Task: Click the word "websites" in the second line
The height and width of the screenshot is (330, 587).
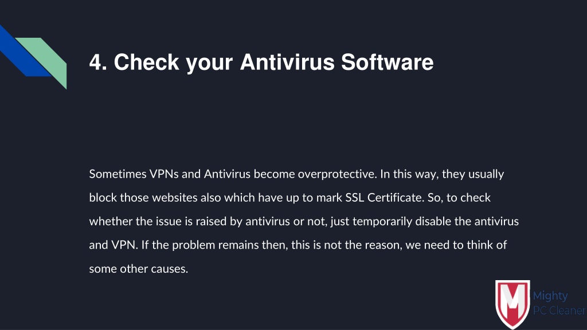Action: pos(174,198)
